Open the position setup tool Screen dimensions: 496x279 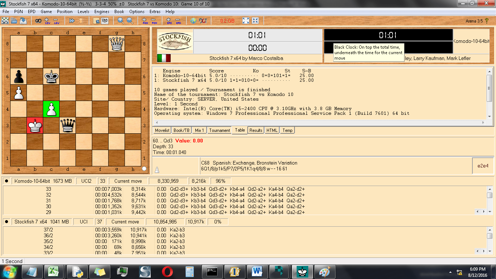(96, 21)
